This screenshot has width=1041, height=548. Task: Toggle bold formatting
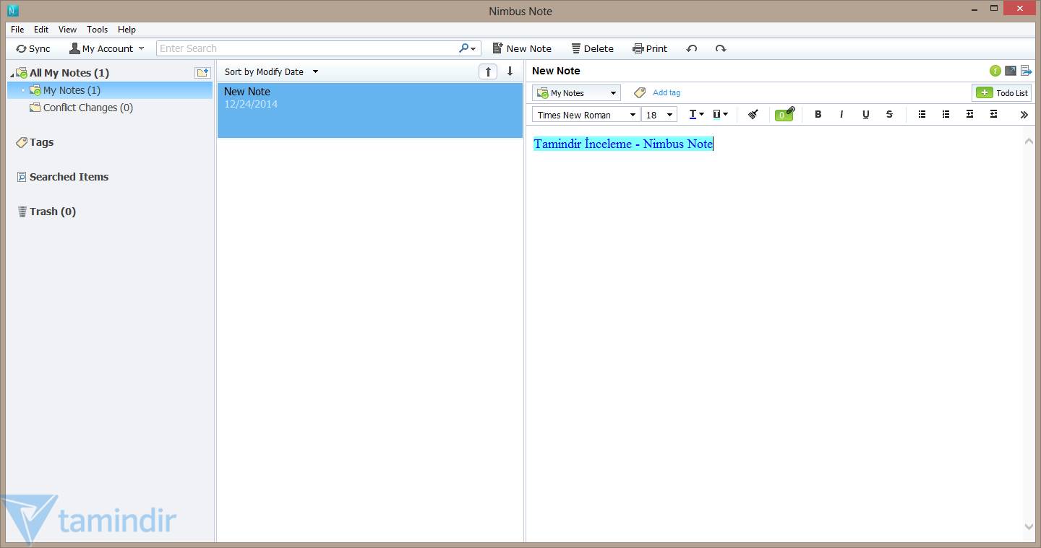[818, 114]
